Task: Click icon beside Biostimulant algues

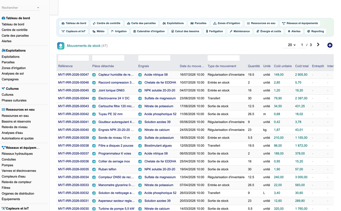Action: coord(140,146)
